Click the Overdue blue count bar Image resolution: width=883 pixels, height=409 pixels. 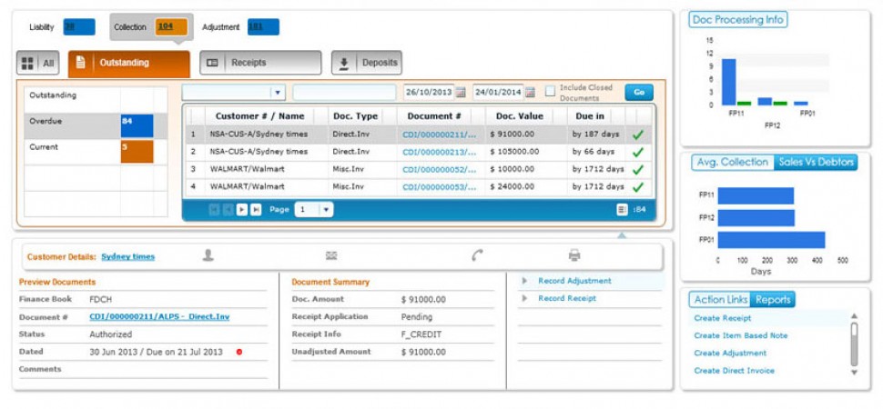click(x=137, y=125)
